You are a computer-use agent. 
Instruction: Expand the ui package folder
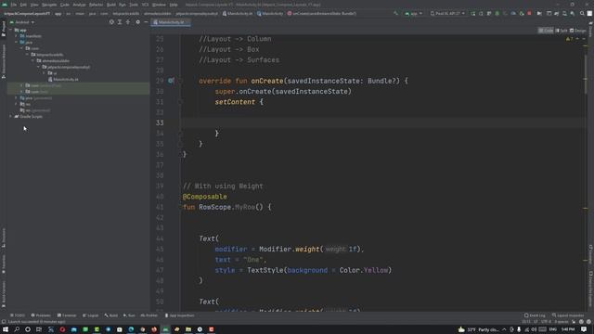pos(44,73)
